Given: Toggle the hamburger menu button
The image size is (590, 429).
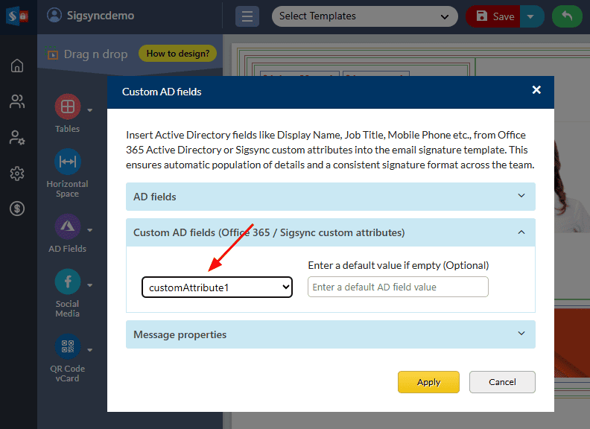Looking at the screenshot, I should pyautogui.click(x=247, y=16).
